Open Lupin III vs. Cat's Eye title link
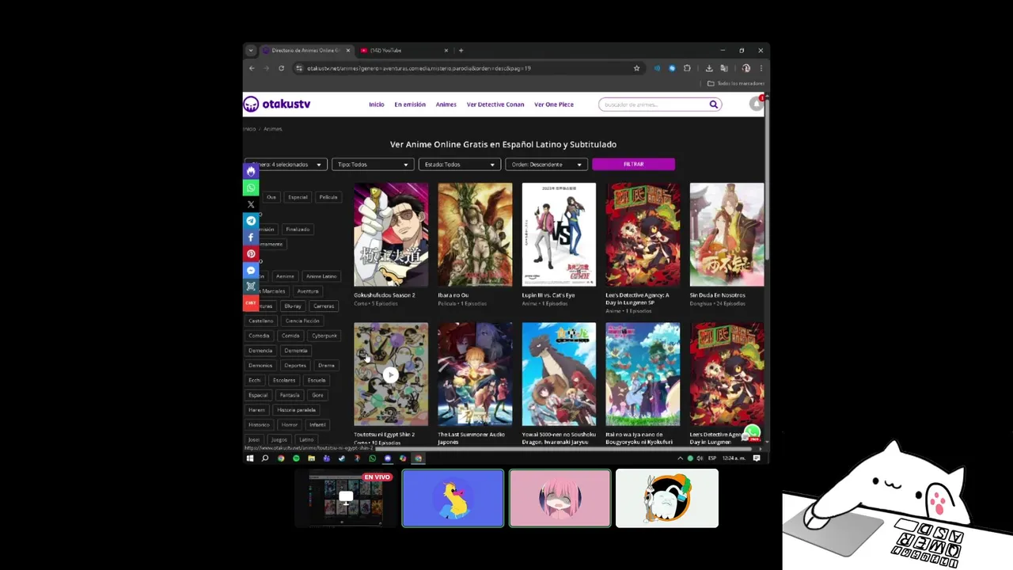Screen dimensions: 1013x570 pos(548,295)
